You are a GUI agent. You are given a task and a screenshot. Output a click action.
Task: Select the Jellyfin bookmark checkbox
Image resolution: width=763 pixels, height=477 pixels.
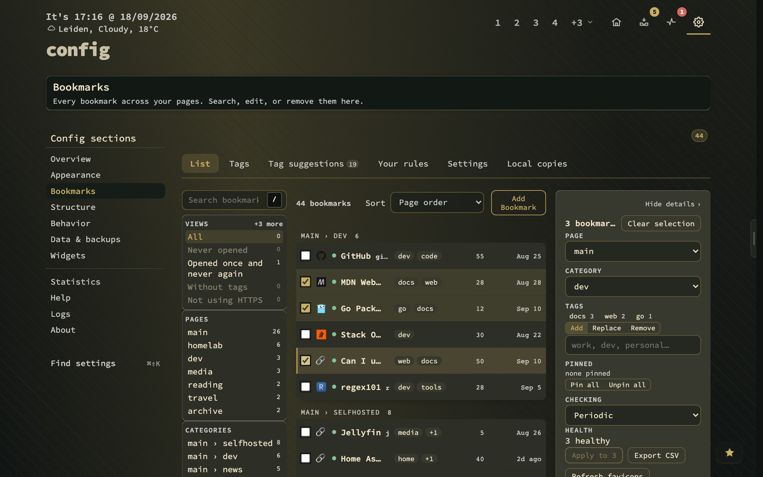[x=306, y=432]
